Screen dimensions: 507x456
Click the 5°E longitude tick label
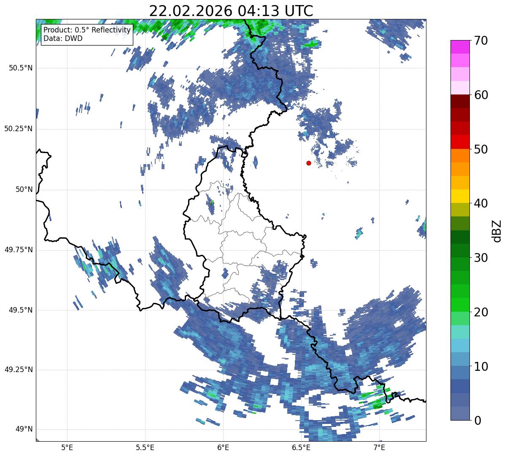pos(67,447)
